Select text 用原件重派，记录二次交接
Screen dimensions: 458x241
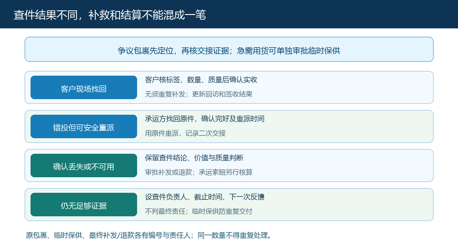pyautogui.click(x=185, y=133)
